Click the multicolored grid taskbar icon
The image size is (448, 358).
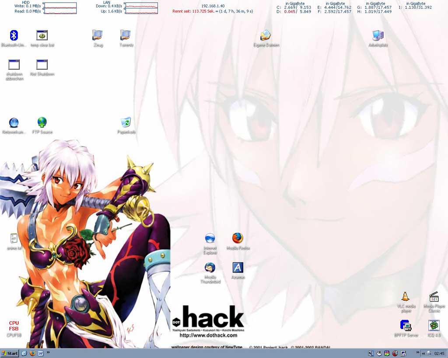[x=387, y=354]
